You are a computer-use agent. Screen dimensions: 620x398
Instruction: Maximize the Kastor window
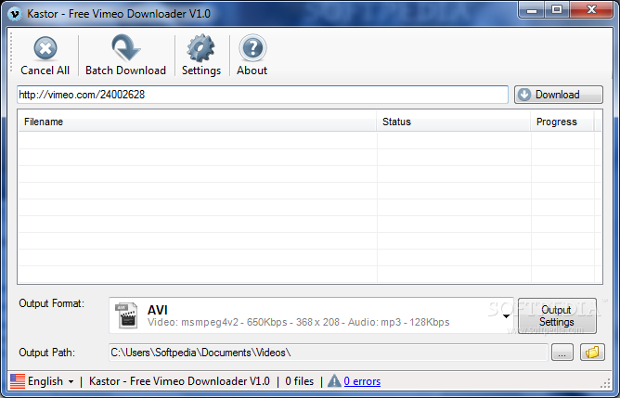point(557,9)
